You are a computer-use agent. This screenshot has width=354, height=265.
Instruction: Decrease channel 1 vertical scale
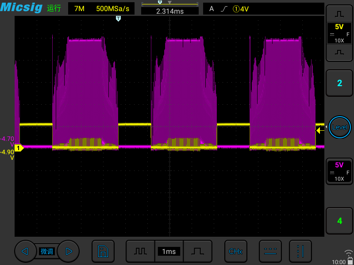click(339, 53)
